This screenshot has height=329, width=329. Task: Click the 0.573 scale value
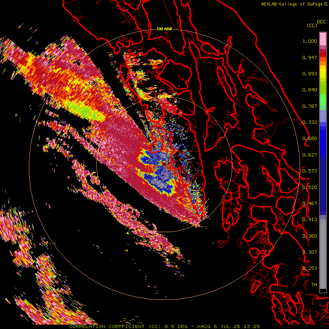click(310, 171)
